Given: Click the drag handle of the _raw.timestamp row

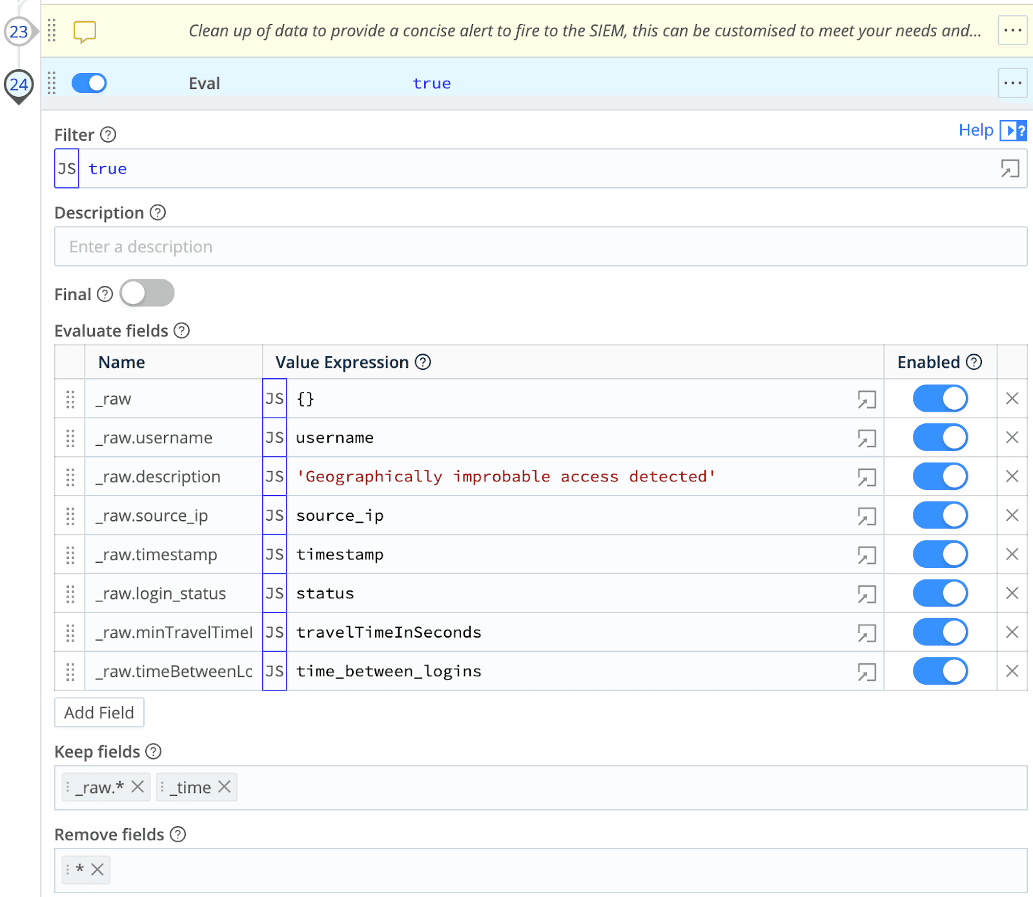Looking at the screenshot, I should pos(70,555).
